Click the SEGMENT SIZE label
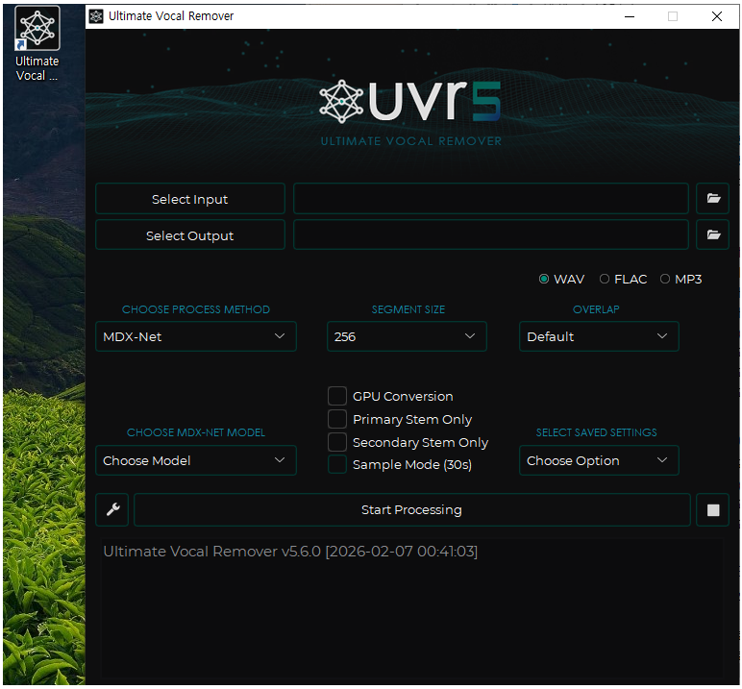The width and height of the screenshot is (742, 689). click(408, 309)
